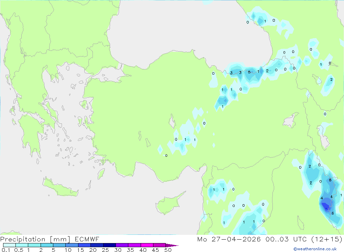Viewport: 344px width, 252px height.
Task: Click the 45–50 mm legend color box
Action: pos(159,245)
